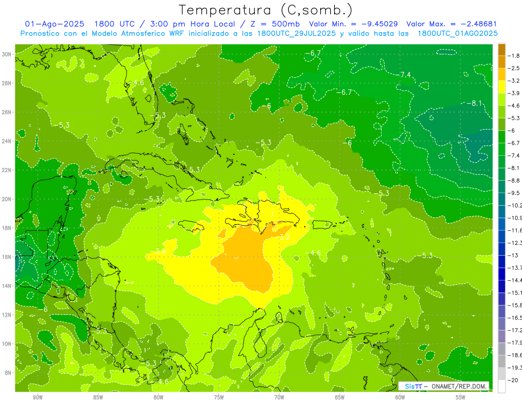Screen dimensions: 522x403
Task: Click the -13.7 colorbar scale label
Action: (515, 267)
